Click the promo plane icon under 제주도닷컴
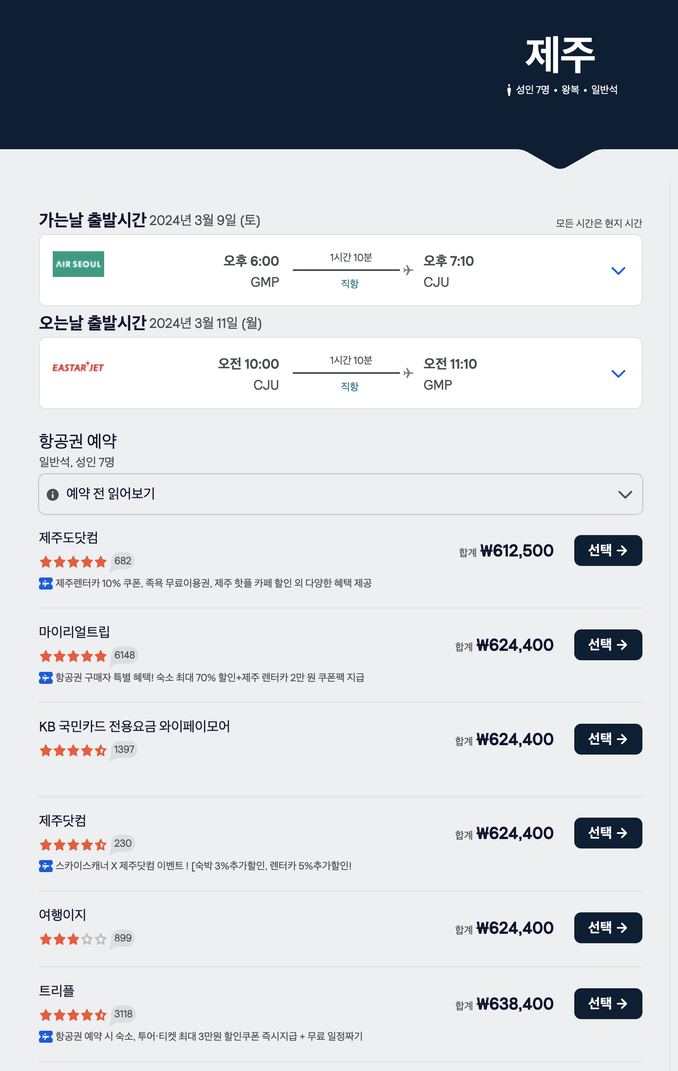Screen dimensions: 678x1071 click(46, 583)
